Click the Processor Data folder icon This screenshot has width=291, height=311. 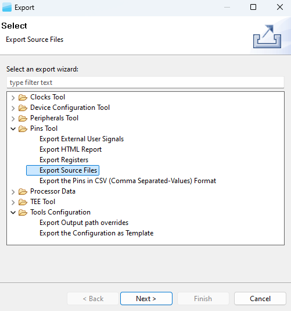point(23,192)
